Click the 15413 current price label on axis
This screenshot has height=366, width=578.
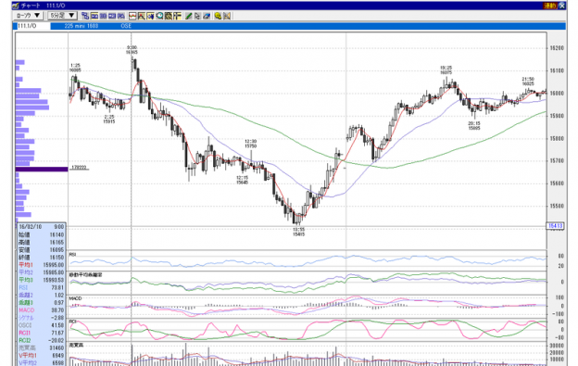pyautogui.click(x=555, y=226)
